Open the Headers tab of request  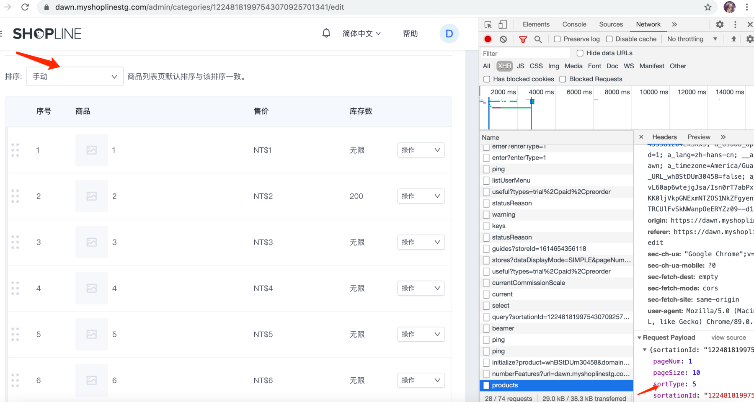coord(664,137)
